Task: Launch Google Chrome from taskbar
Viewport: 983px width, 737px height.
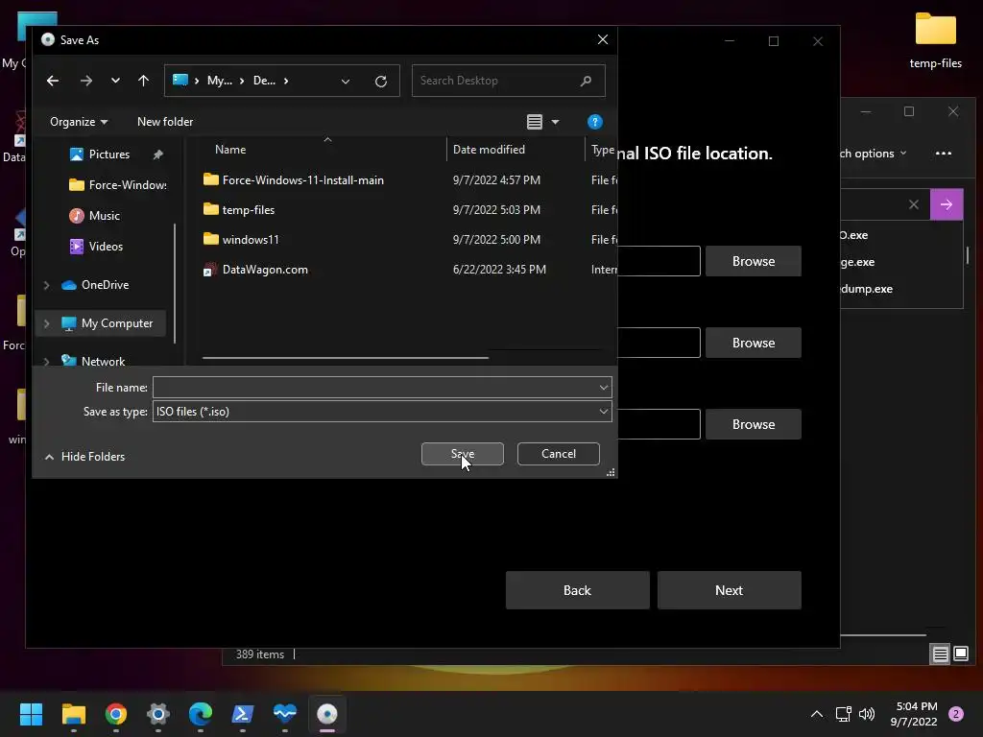Action: pyautogui.click(x=116, y=714)
